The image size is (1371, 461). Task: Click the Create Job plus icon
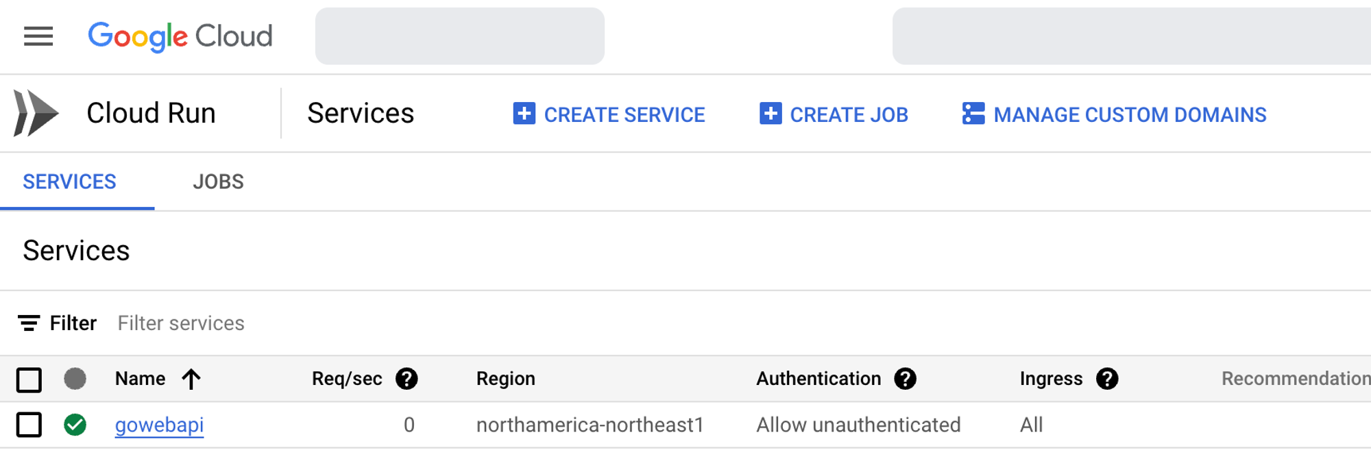(x=771, y=114)
